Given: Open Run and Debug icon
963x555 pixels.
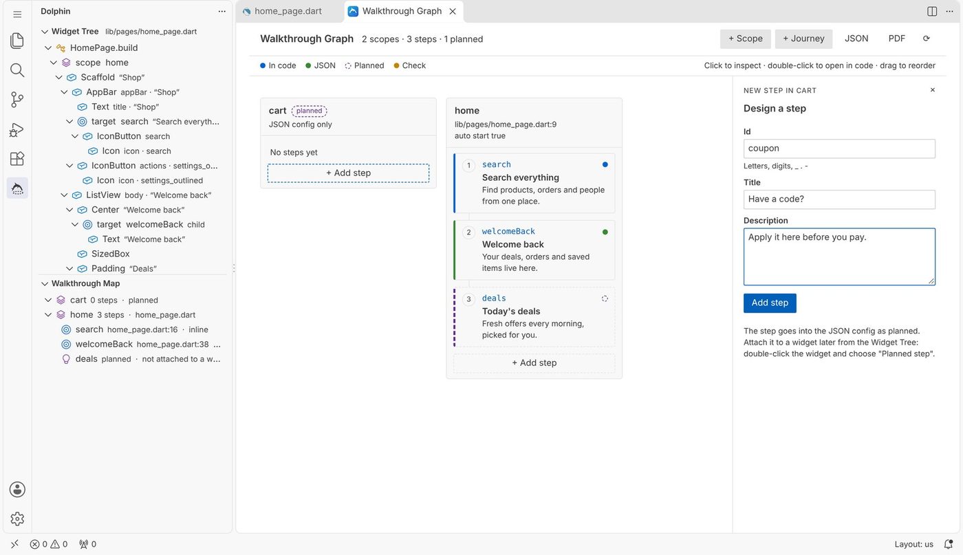Looking at the screenshot, I should [x=17, y=129].
